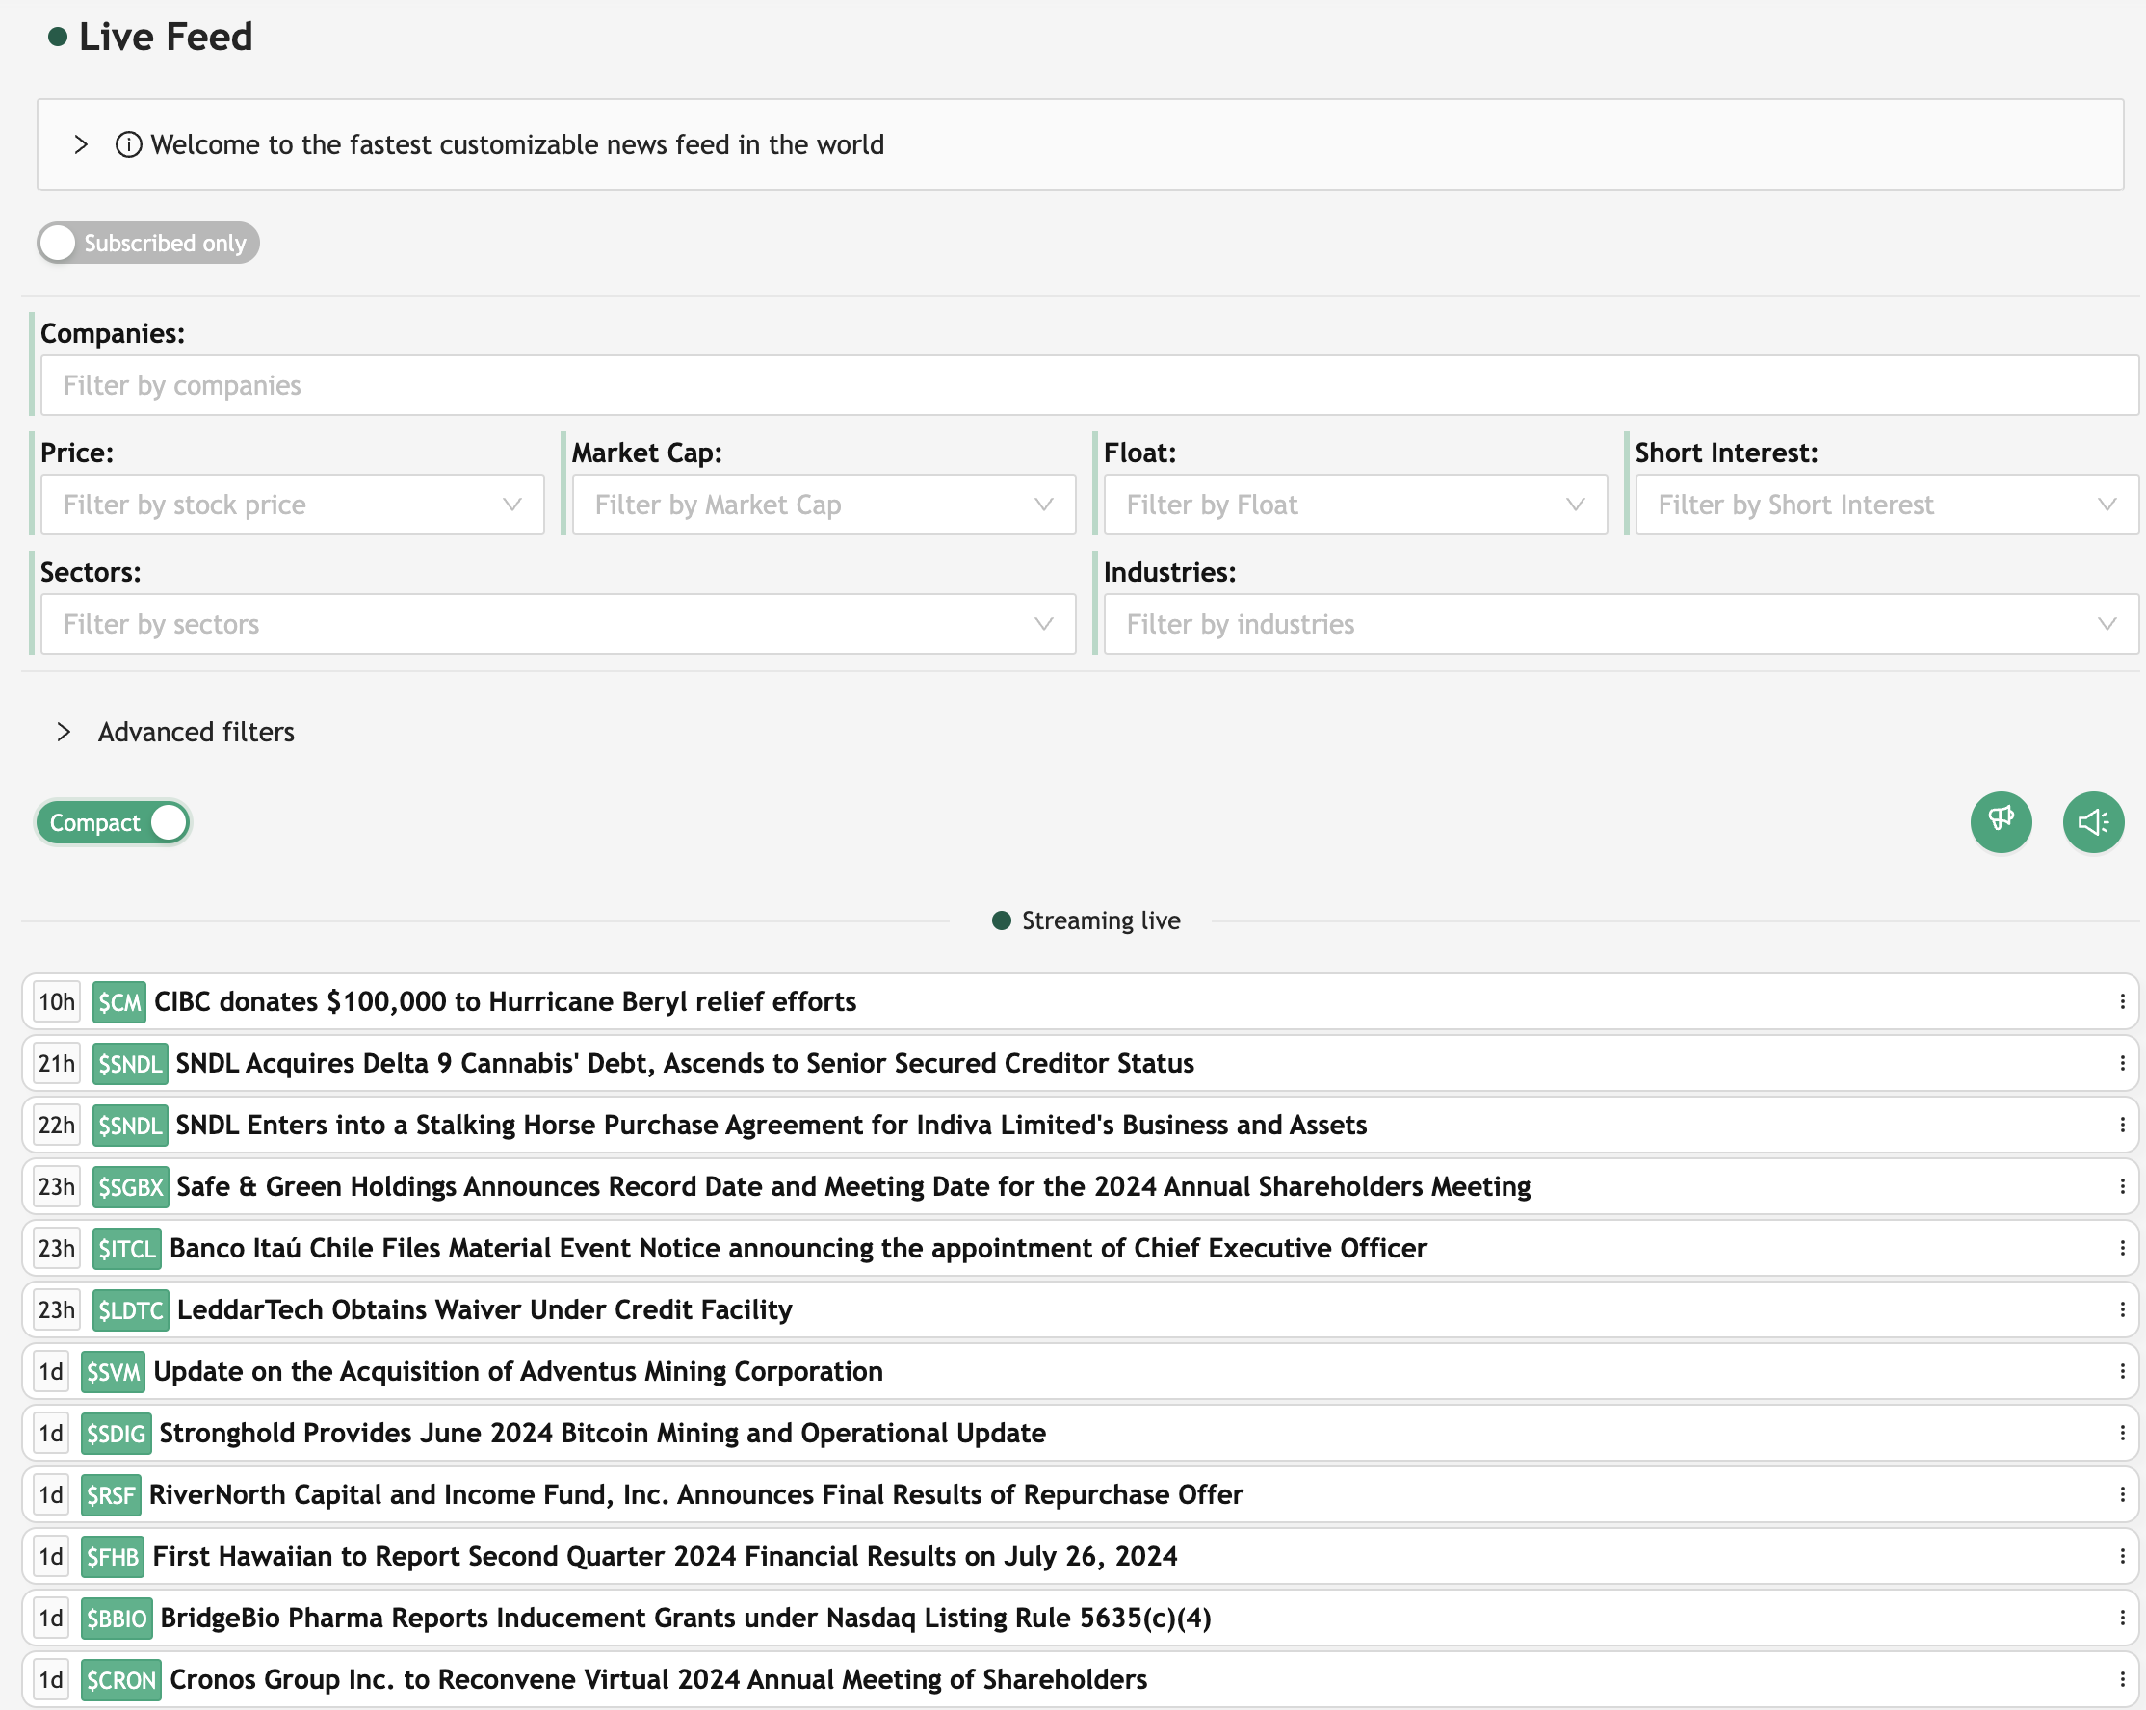This screenshot has height=1710, width=2146.
Task: Click the sound alerts speaker icon
Action: [2093, 821]
